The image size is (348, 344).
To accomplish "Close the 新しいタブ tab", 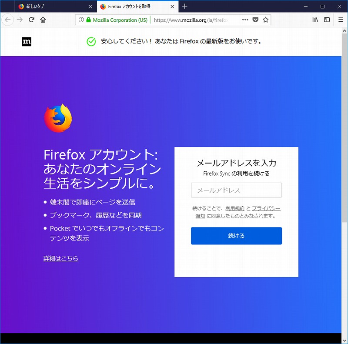I will coord(90,7).
